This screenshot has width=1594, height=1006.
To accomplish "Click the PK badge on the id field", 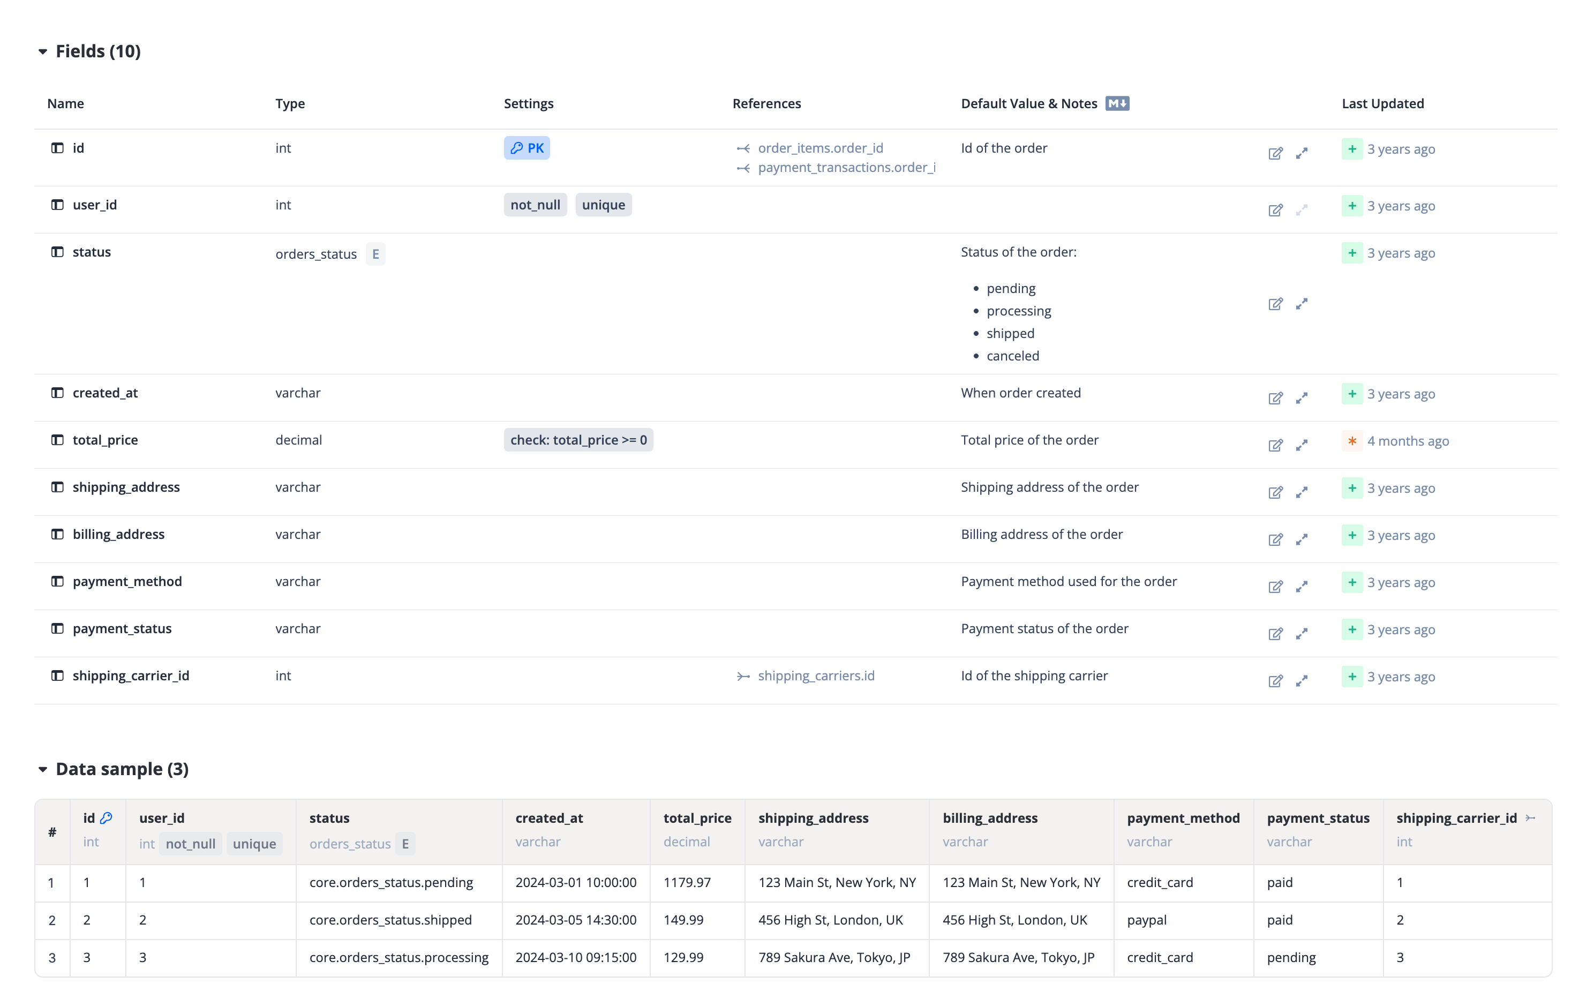I will tap(527, 148).
